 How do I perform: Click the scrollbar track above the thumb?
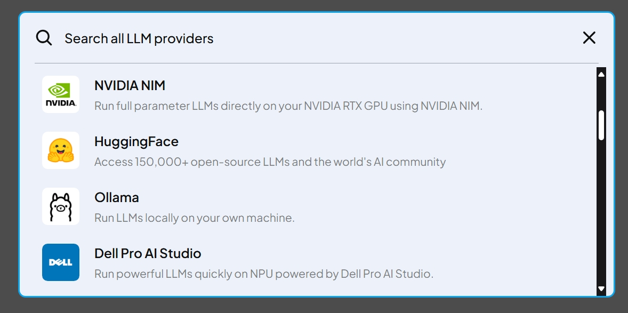coord(601,93)
